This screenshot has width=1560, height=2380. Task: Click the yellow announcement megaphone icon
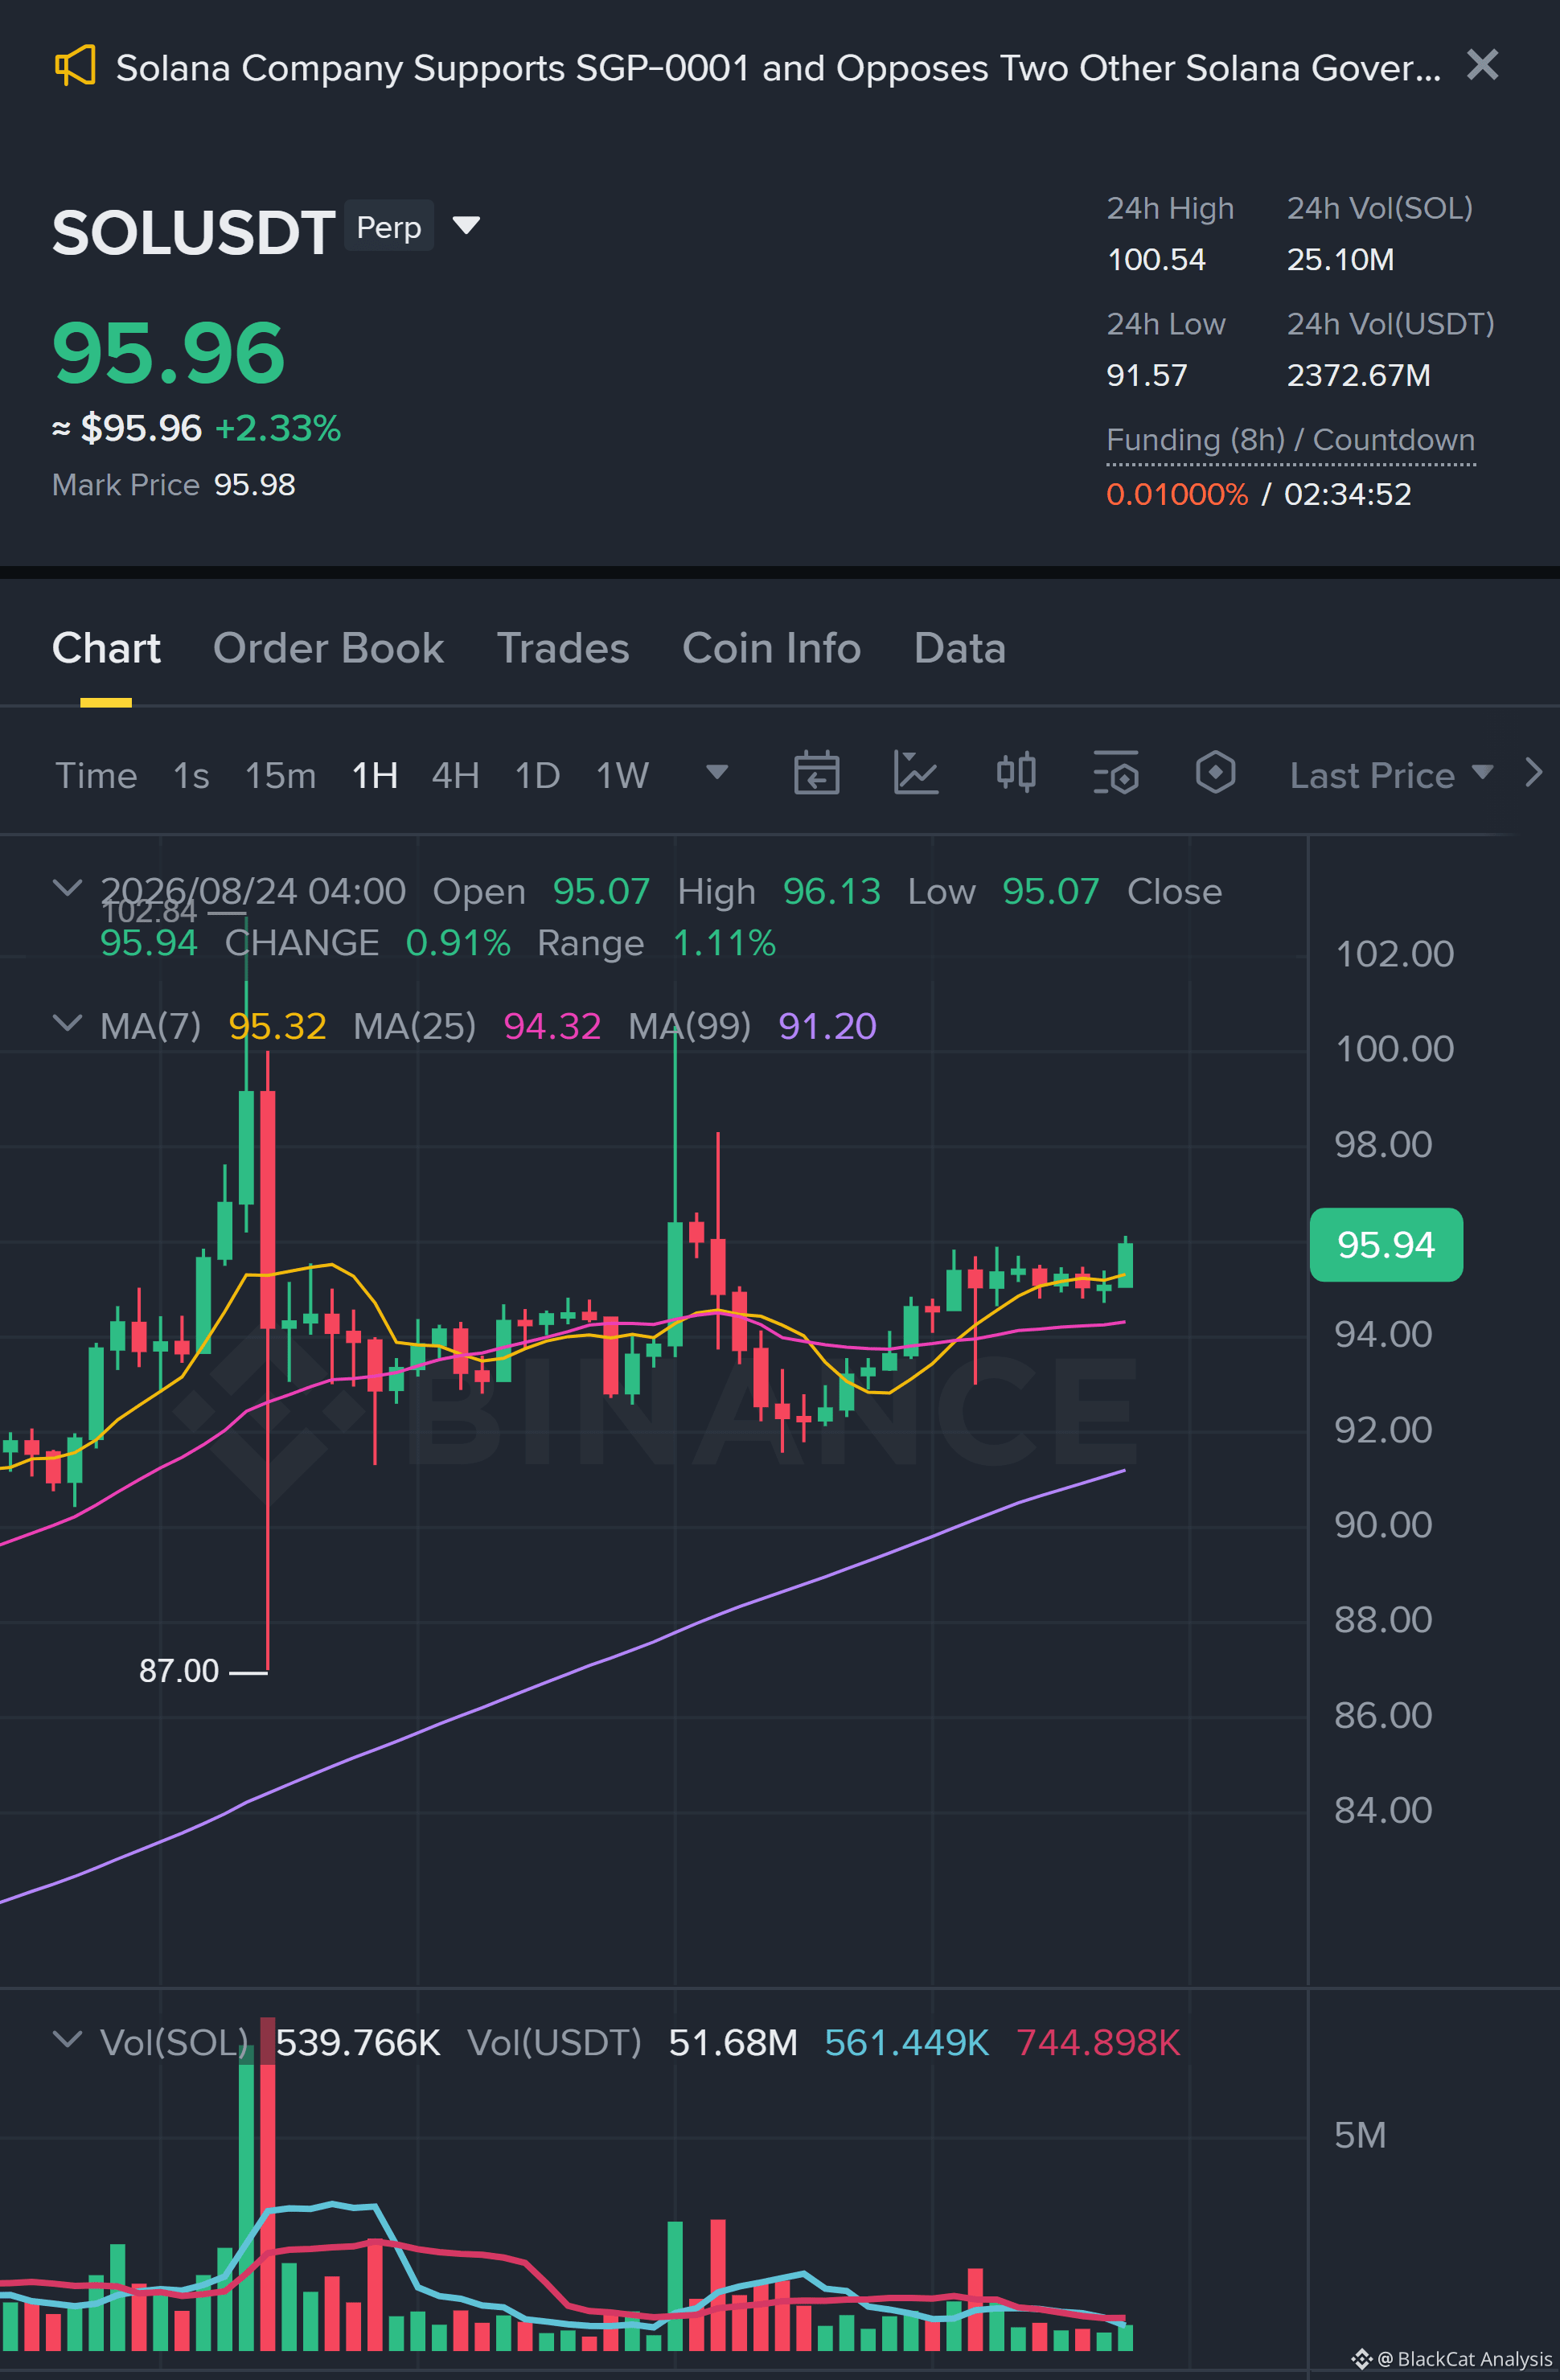75,66
